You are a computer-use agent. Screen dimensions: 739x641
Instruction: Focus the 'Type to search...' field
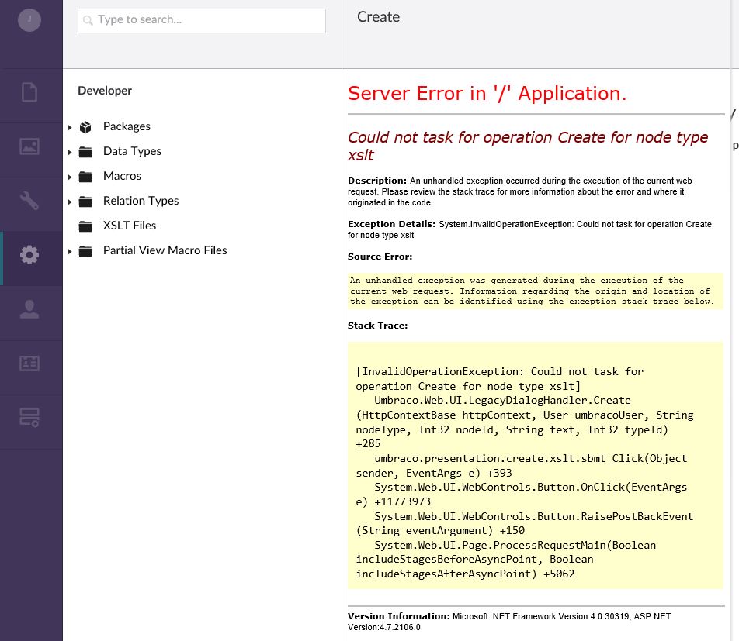tap(202, 21)
